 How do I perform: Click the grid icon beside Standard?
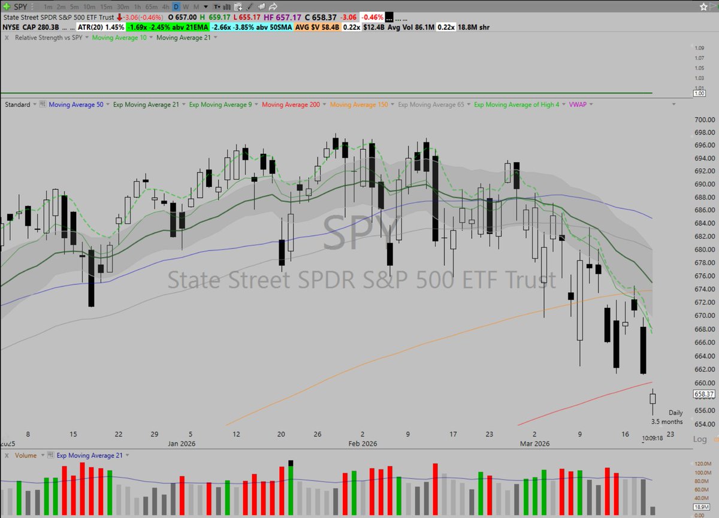(43, 104)
